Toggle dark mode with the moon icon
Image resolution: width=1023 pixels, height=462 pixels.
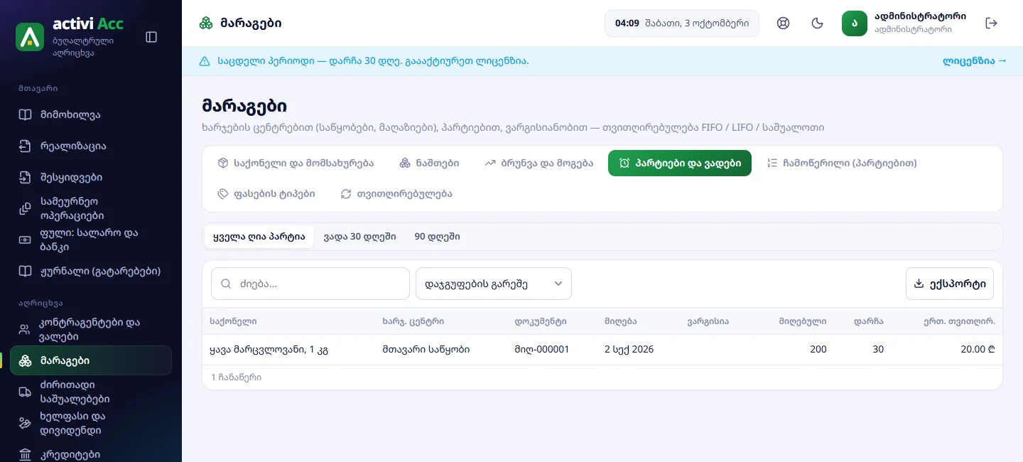point(818,23)
